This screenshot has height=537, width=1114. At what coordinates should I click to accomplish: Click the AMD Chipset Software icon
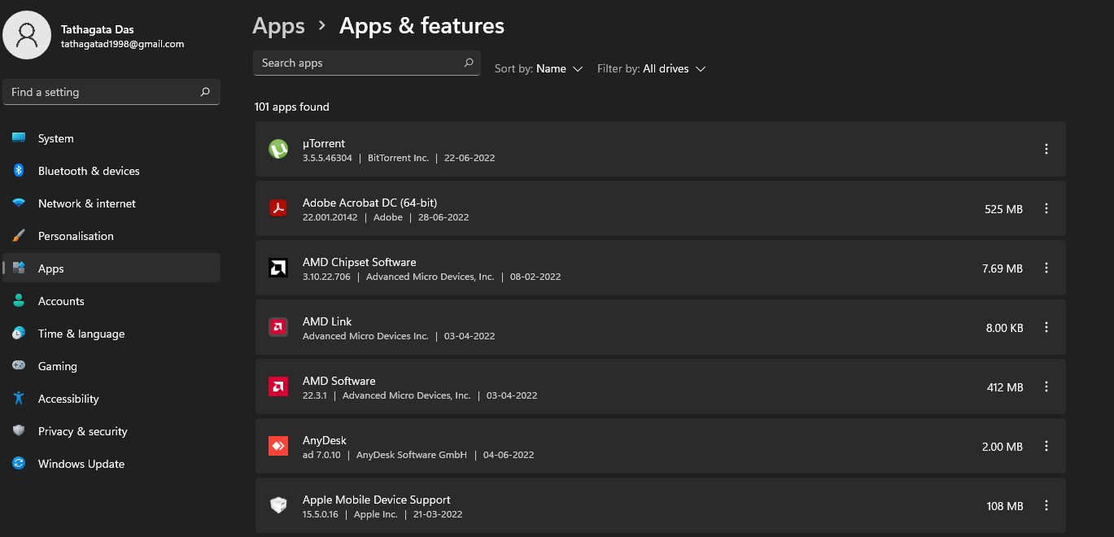pos(278,268)
